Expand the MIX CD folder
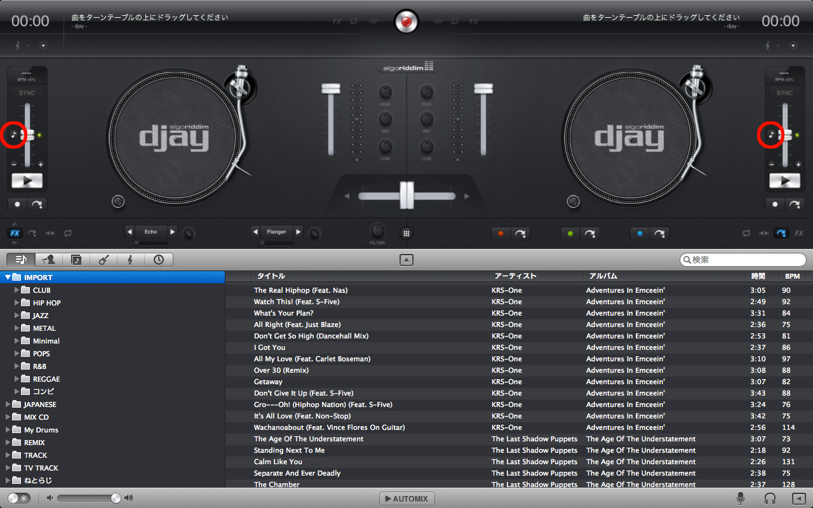Viewport: 813px width, 508px height. tap(8, 417)
